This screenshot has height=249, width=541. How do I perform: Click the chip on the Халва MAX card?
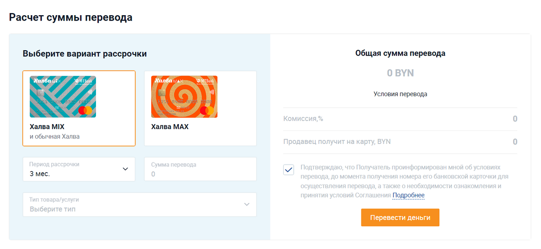point(162,93)
